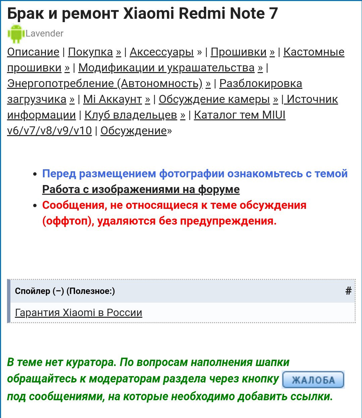Click the # anchor in spoiler header
This screenshot has height=418, width=362.
348,291
